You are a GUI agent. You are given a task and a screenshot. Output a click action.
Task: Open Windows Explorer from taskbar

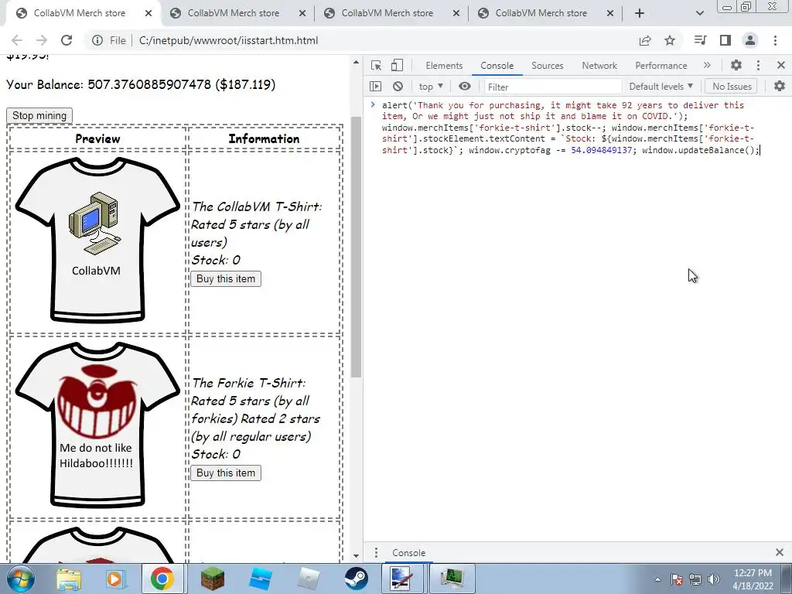[69, 579]
